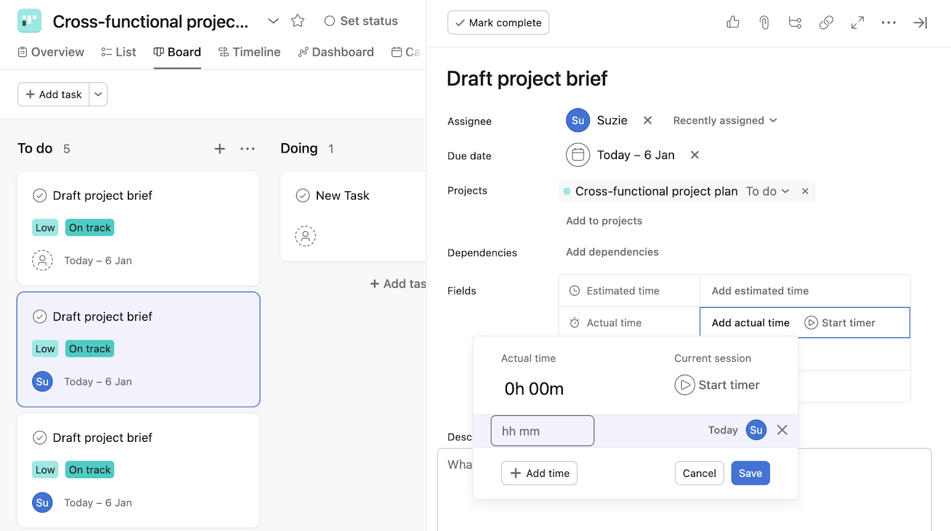951x531 pixels.
Task: Click Suzie's avatar in Assignee field
Action: (578, 120)
